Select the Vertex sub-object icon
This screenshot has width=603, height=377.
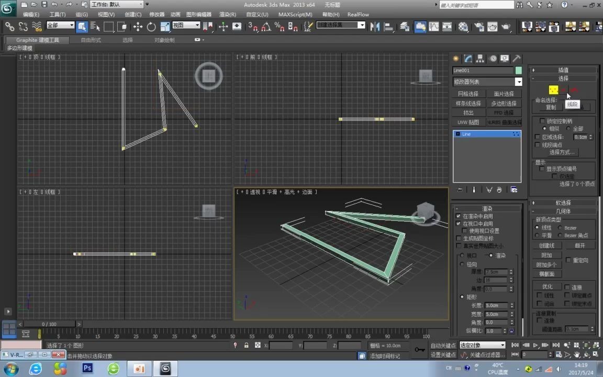553,90
